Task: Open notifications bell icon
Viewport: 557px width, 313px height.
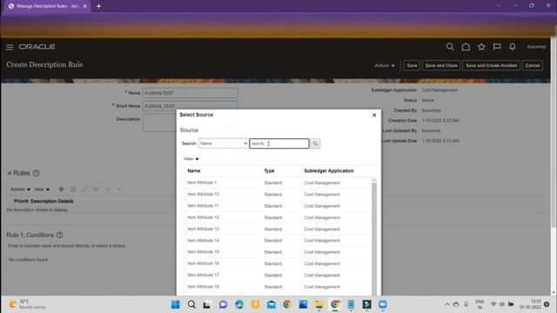Action: click(513, 46)
